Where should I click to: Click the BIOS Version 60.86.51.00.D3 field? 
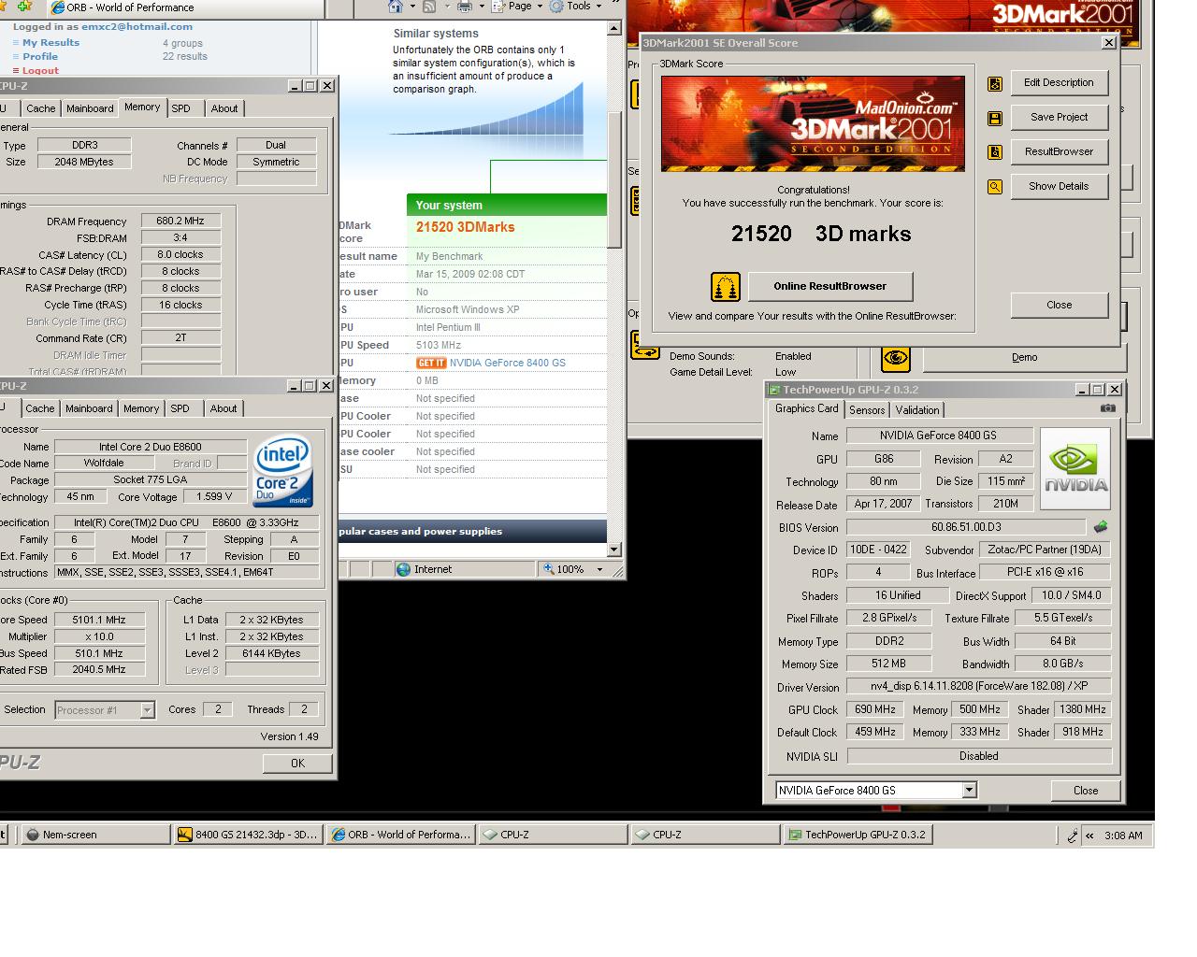pyautogui.click(x=966, y=527)
